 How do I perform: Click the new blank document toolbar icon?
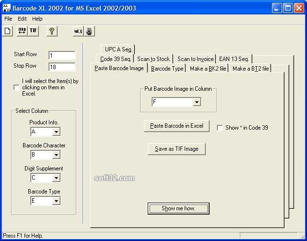tap(8, 31)
